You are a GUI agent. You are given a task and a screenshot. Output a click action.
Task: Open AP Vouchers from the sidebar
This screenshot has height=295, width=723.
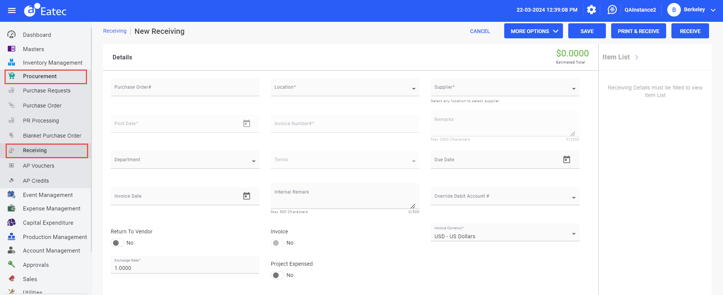click(x=38, y=166)
